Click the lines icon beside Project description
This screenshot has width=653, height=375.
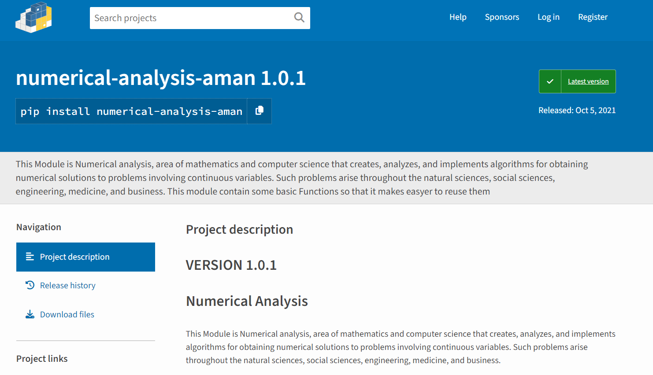30,257
